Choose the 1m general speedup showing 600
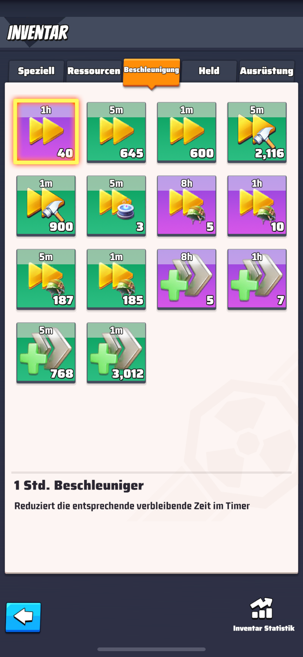The width and height of the screenshot is (303, 657). [x=187, y=132]
